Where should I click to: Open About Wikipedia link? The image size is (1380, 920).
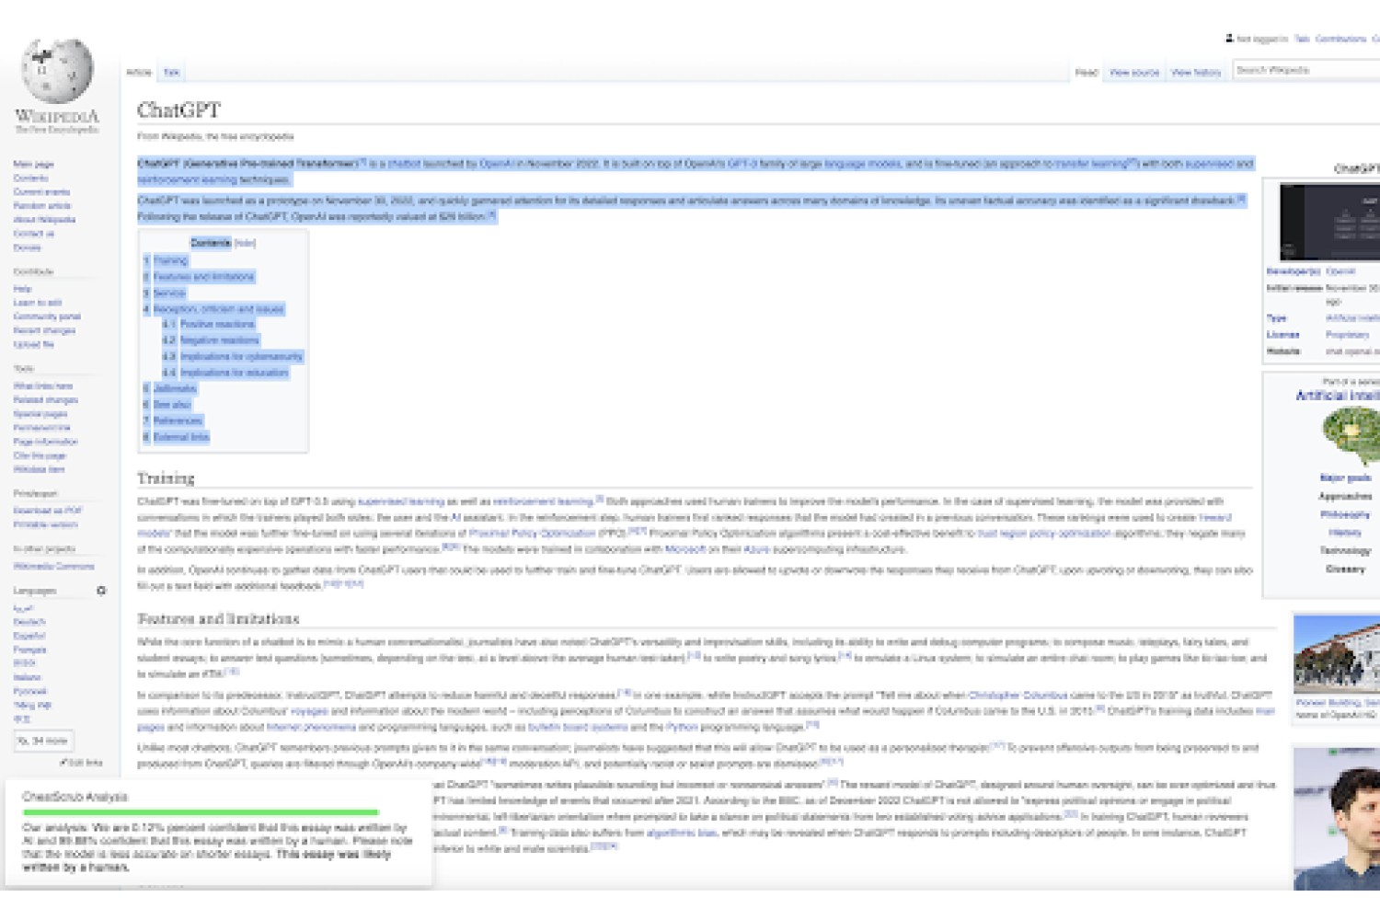[x=44, y=219]
